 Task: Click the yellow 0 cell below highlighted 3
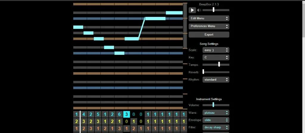point(127,121)
